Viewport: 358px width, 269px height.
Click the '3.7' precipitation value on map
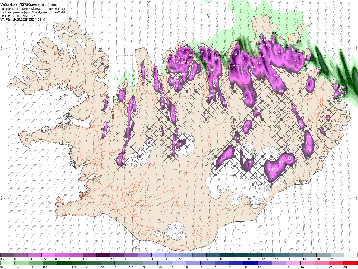click(209, 53)
